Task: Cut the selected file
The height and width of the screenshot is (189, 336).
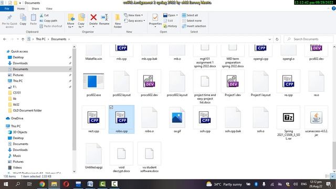Action: click(x=44, y=15)
